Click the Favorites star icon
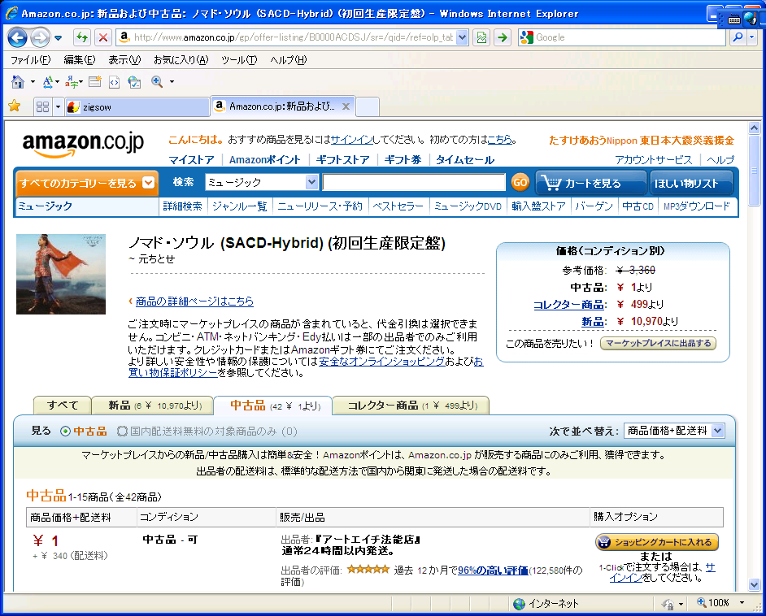 click(x=14, y=106)
